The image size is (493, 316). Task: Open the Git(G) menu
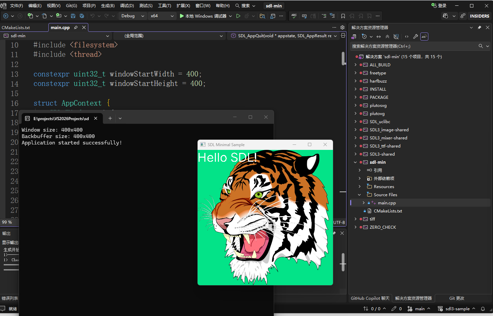click(x=71, y=6)
